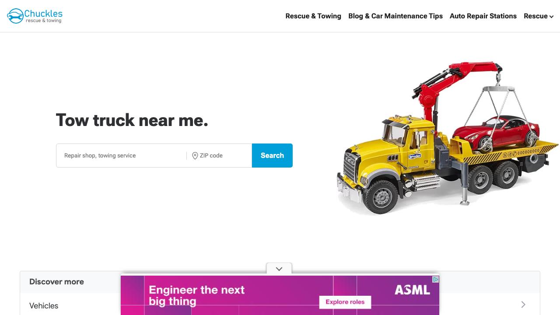Click the ASML logo in the ad
Image resolution: width=560 pixels, height=315 pixels.
[x=412, y=290]
